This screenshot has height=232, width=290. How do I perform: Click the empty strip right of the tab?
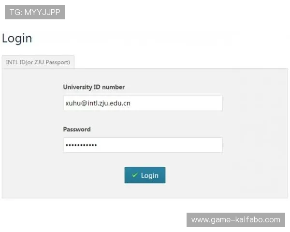[x=181, y=62]
